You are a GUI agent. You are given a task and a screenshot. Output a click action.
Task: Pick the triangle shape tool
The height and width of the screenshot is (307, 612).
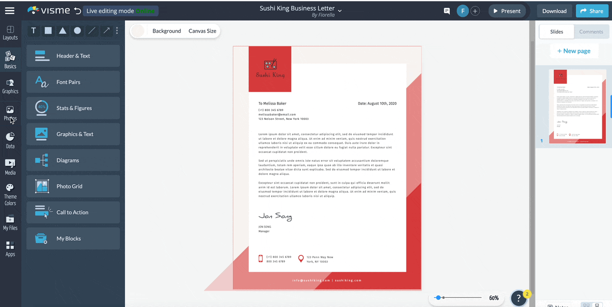coord(62,31)
